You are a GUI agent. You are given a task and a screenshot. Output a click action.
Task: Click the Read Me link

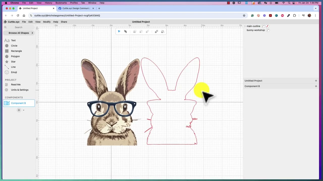[16, 84]
